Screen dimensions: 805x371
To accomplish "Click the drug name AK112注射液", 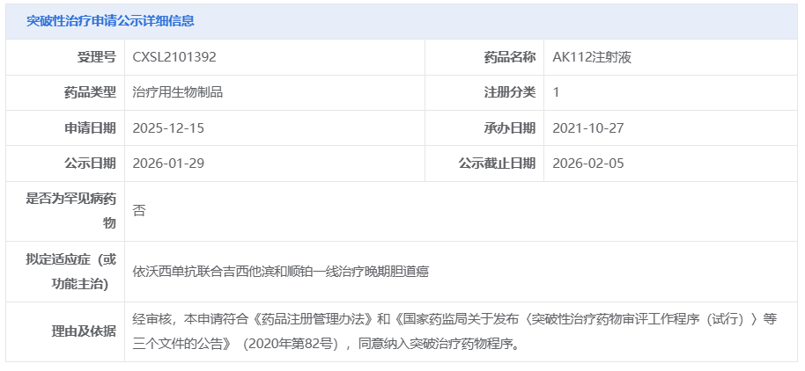I will click(x=592, y=57).
